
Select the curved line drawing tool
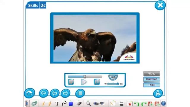point(64,103)
